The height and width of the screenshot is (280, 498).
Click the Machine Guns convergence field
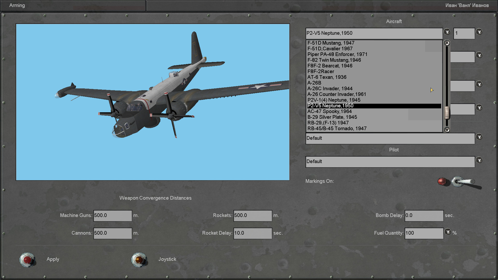(113, 215)
